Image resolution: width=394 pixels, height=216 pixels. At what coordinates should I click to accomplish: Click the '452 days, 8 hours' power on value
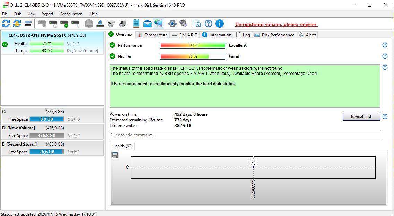191,114
